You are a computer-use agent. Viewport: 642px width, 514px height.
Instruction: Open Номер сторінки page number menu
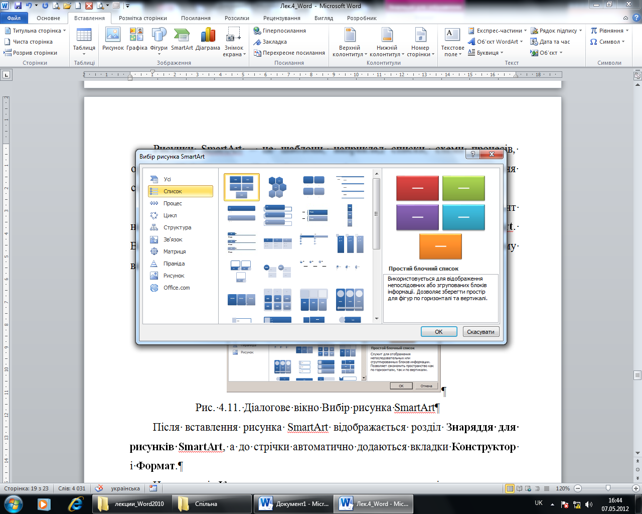tap(420, 42)
